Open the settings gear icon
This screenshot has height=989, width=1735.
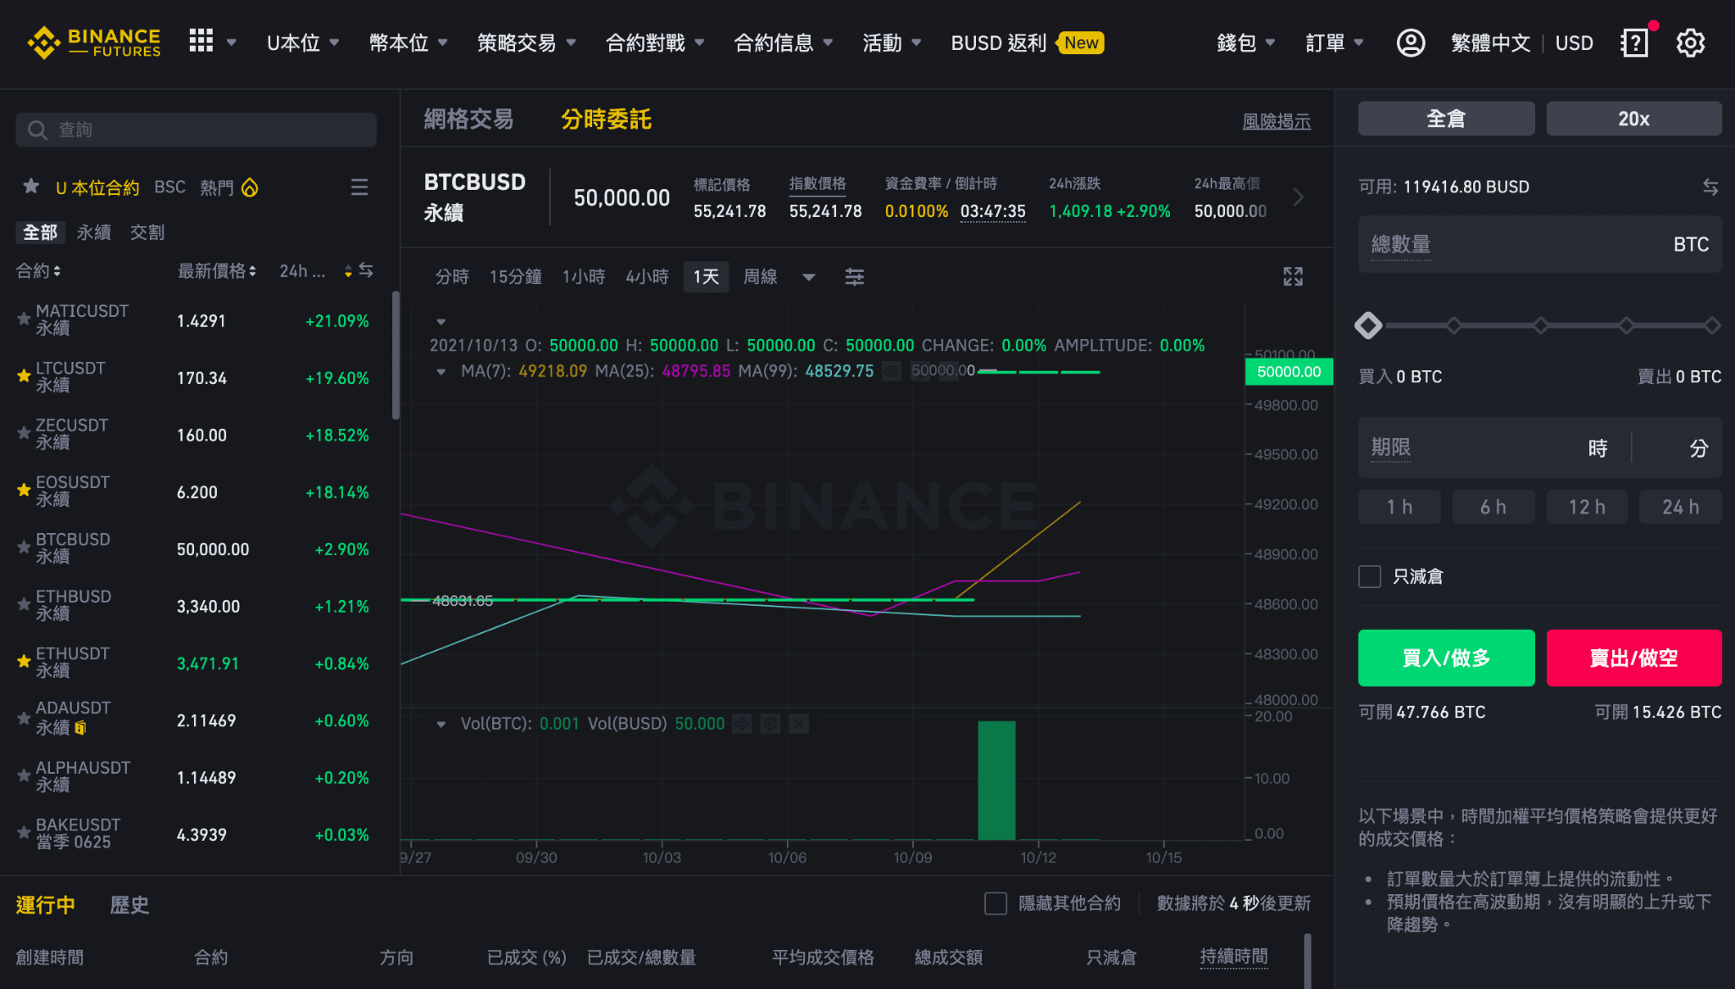click(x=1690, y=42)
